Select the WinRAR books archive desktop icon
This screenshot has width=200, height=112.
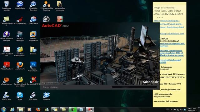(60, 19)
